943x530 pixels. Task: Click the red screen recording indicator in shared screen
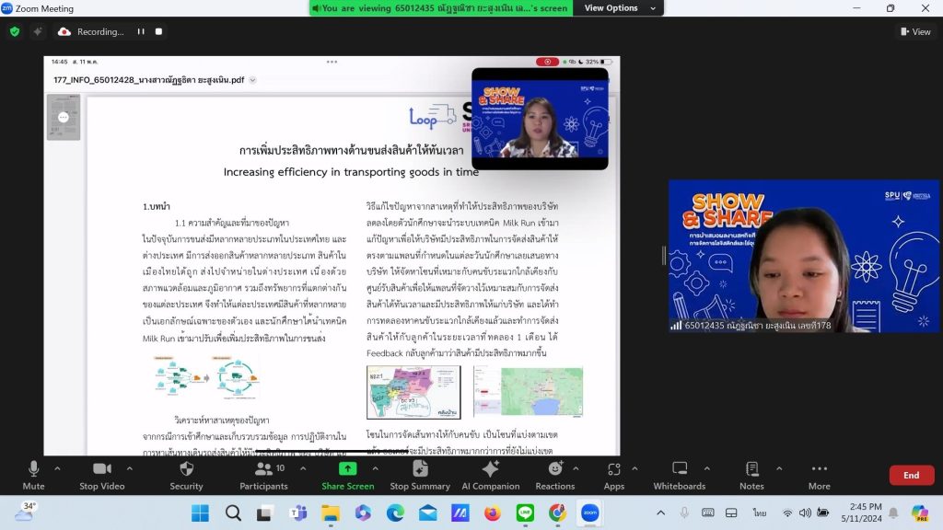[x=547, y=62]
